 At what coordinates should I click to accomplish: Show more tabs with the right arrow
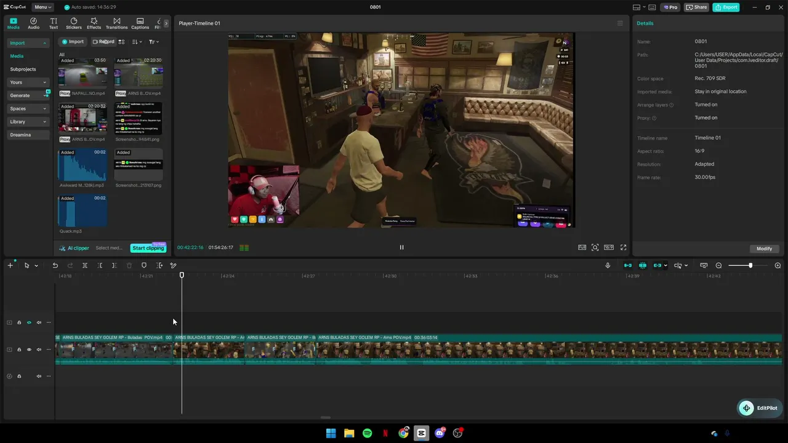(x=166, y=23)
